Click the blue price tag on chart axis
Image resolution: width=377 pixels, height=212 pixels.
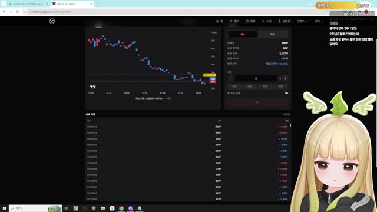pos(213,78)
